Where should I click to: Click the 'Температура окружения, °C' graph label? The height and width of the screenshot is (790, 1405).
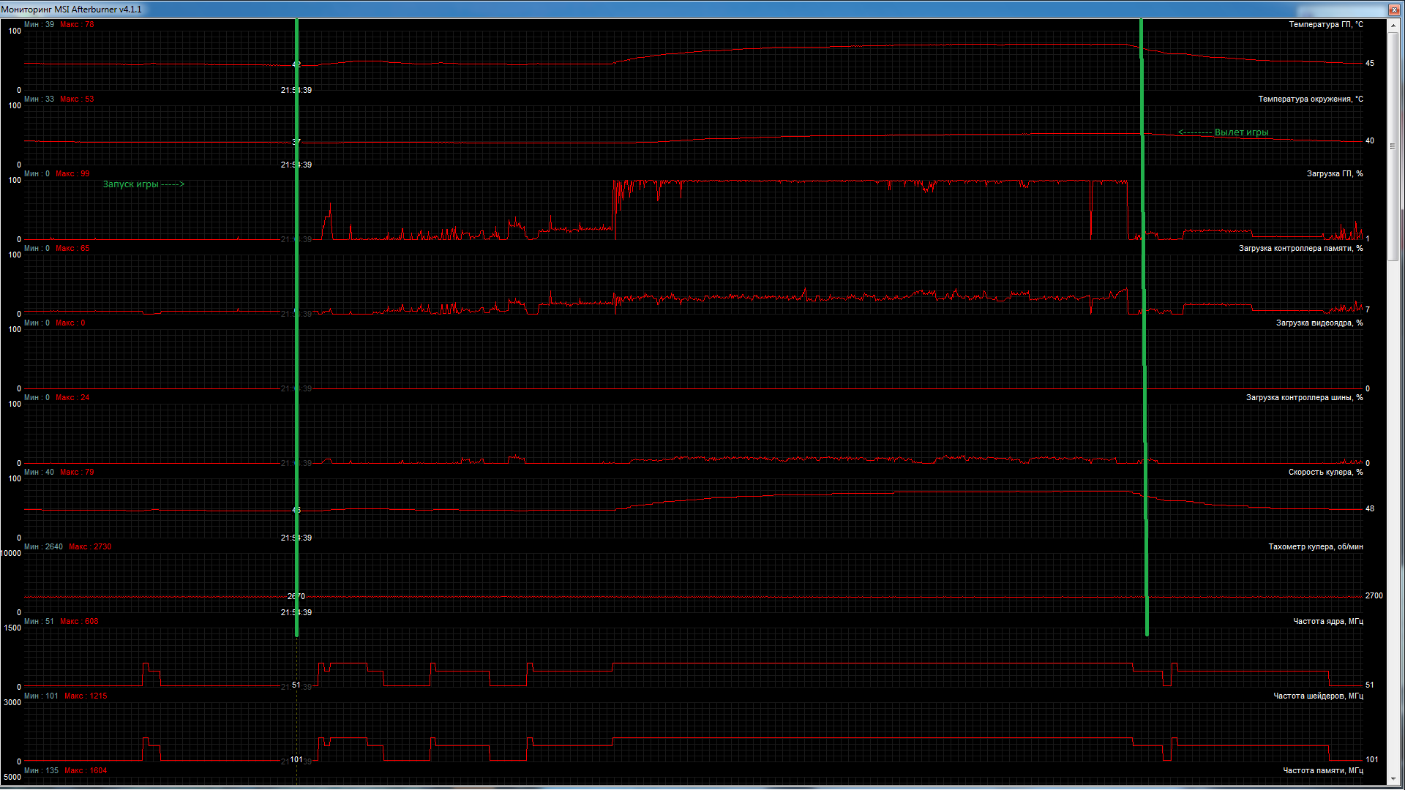1311,99
